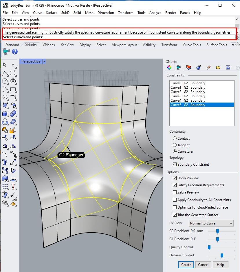
Task: Click the Create button
Action: [186, 265]
